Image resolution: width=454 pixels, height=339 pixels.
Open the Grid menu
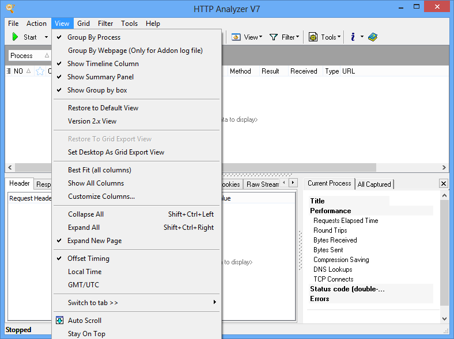(x=84, y=24)
